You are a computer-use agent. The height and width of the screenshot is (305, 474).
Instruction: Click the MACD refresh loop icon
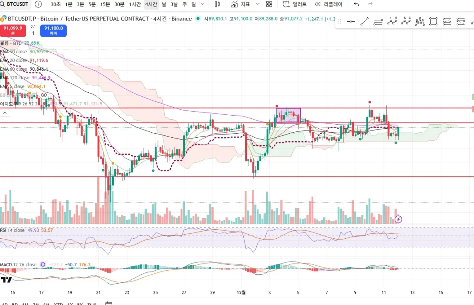pyautogui.click(x=43, y=265)
